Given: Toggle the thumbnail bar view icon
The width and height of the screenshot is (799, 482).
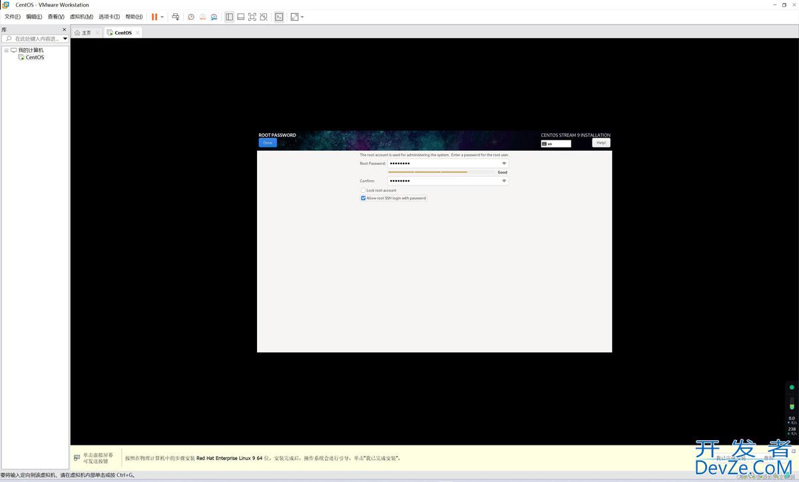Looking at the screenshot, I should [x=240, y=17].
